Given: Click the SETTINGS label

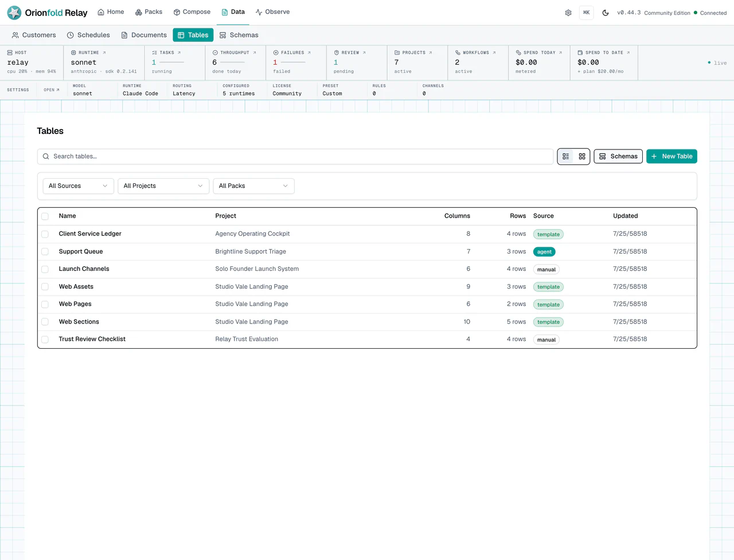Looking at the screenshot, I should coord(18,90).
